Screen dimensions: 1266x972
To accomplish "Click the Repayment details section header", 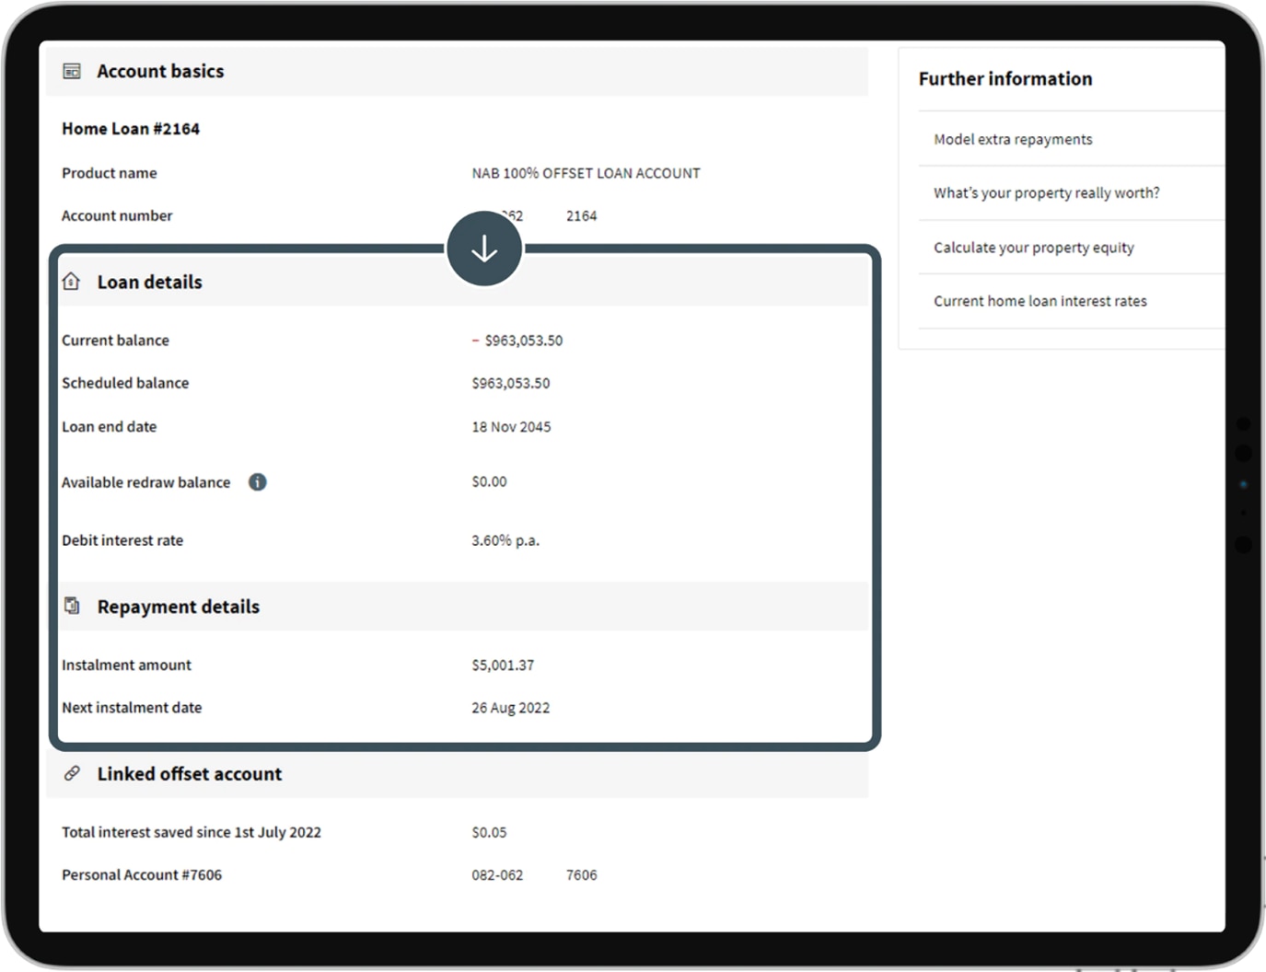I will [x=179, y=607].
